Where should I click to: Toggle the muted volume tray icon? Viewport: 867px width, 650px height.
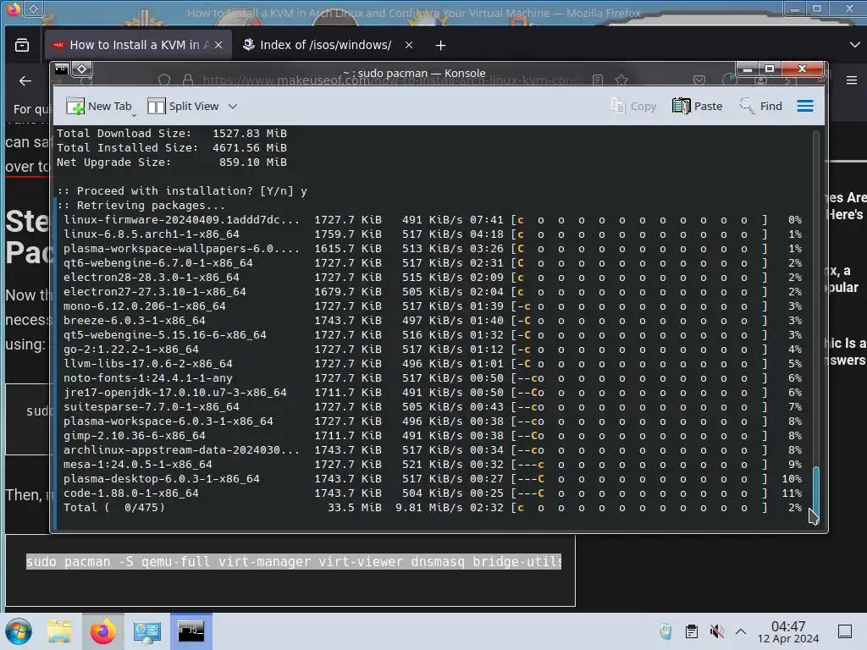pyautogui.click(x=716, y=631)
